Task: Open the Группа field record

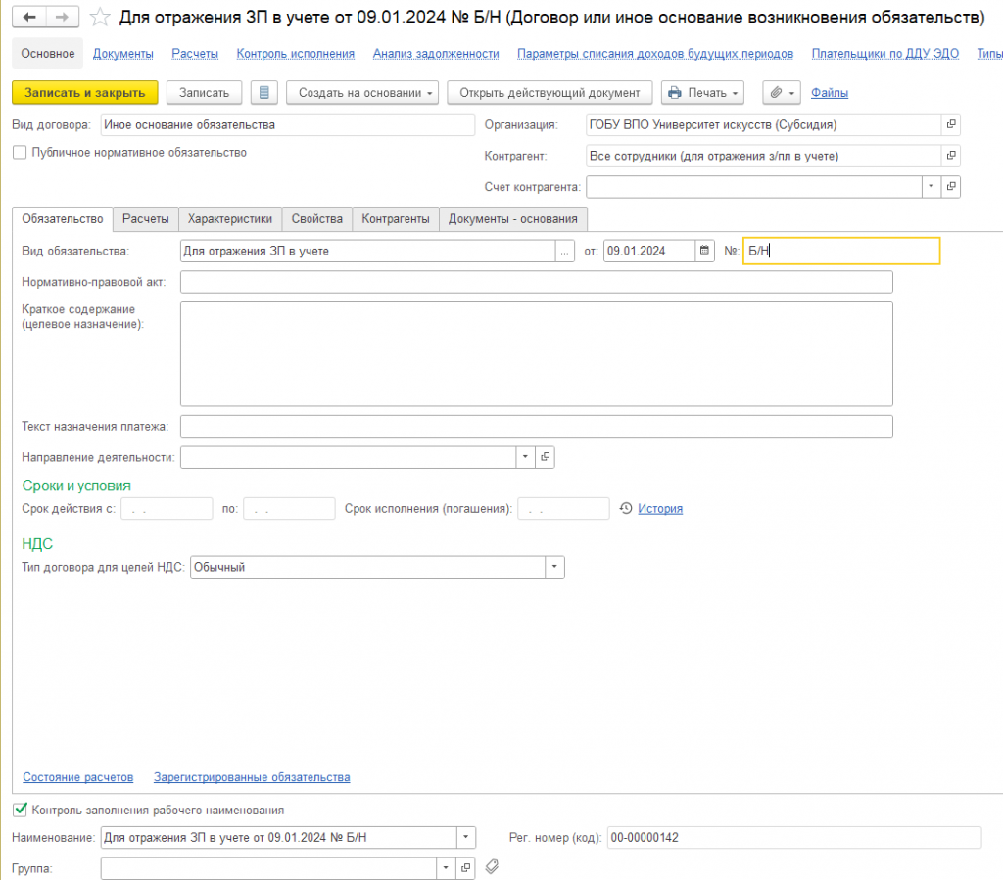Action: (465, 868)
